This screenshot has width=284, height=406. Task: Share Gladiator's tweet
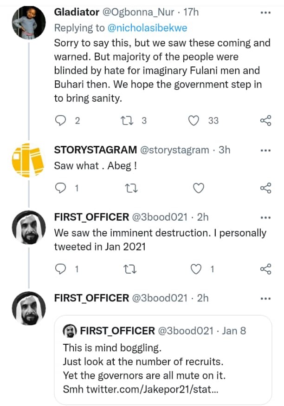coord(265,121)
